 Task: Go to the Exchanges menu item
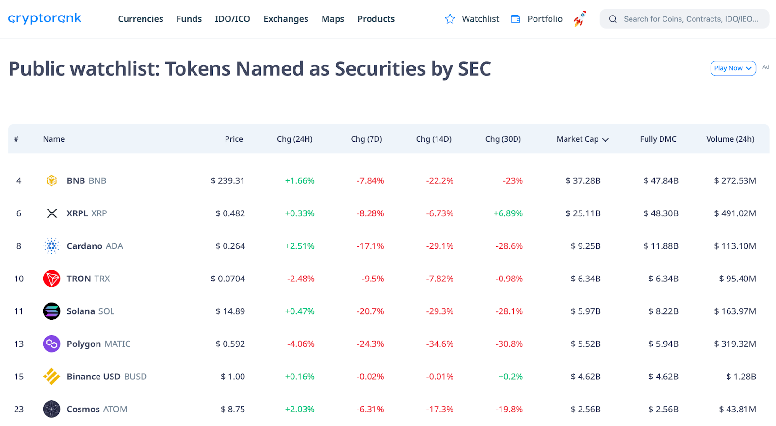[x=286, y=19]
